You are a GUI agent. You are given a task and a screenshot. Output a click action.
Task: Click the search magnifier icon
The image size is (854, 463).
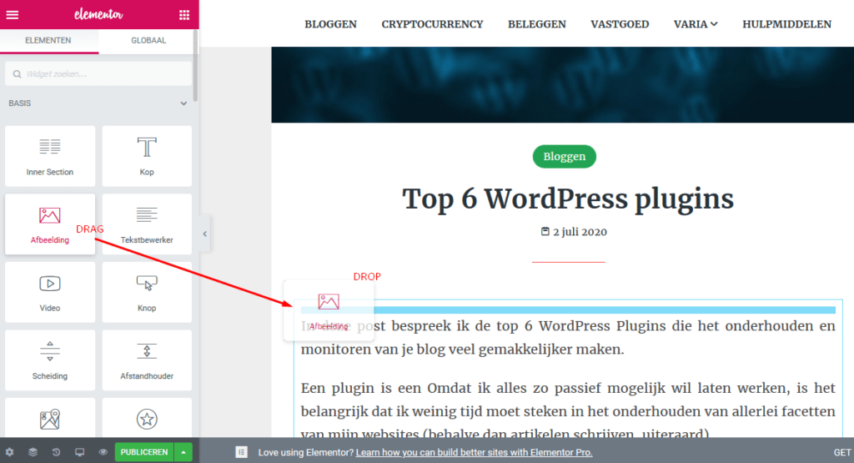[17, 74]
